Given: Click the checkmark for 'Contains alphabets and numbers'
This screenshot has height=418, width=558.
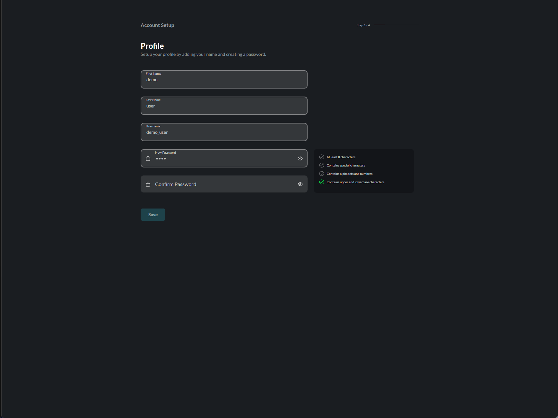Looking at the screenshot, I should 322,174.
